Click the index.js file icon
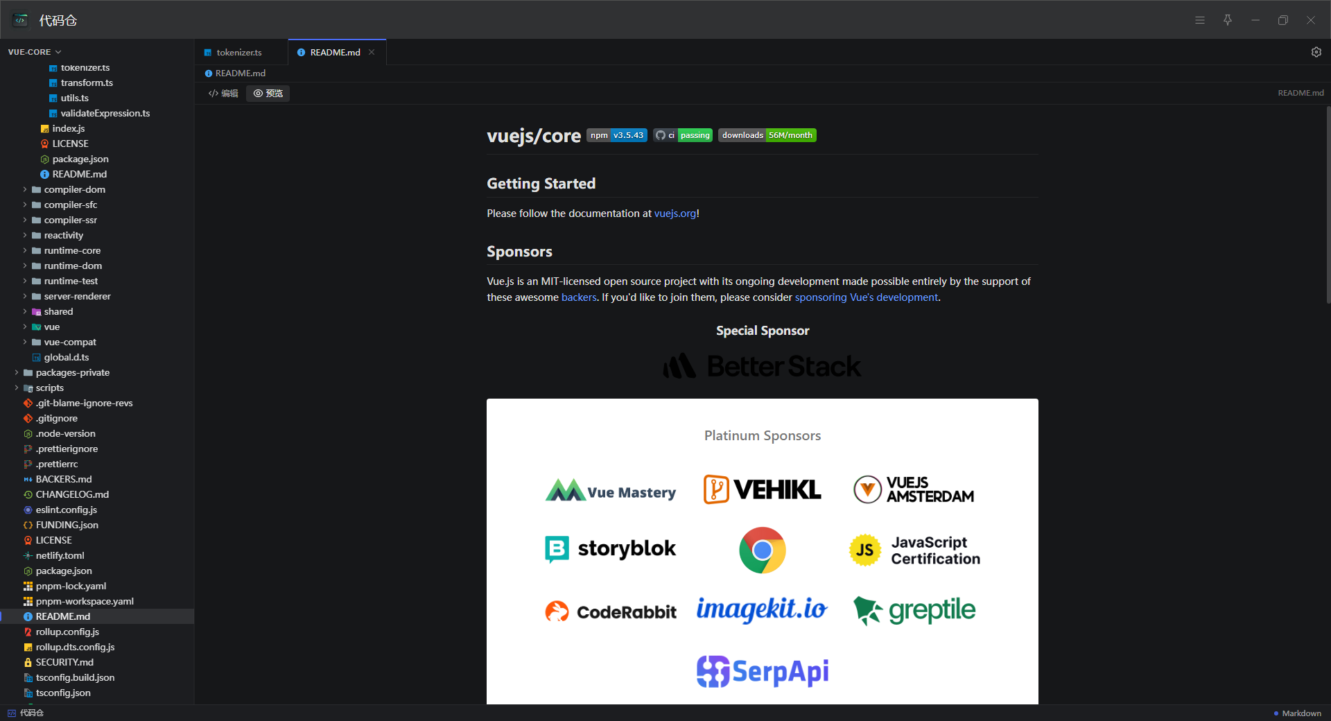The width and height of the screenshot is (1331, 721). click(44, 128)
